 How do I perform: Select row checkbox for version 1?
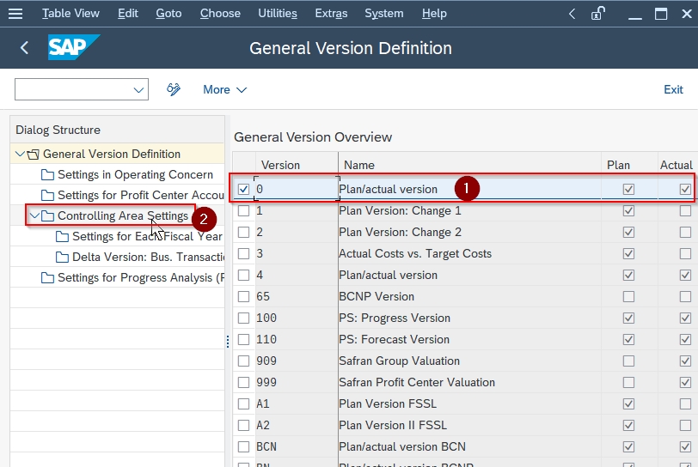pos(243,210)
